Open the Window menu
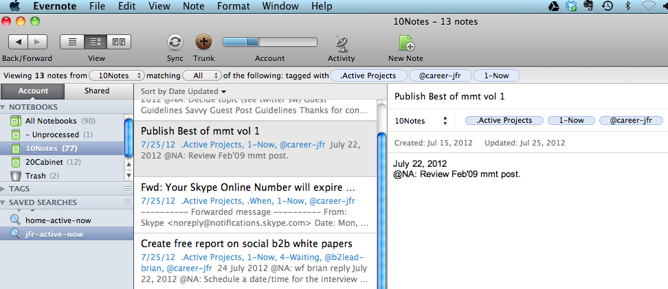The width and height of the screenshot is (668, 289). (x=280, y=6)
